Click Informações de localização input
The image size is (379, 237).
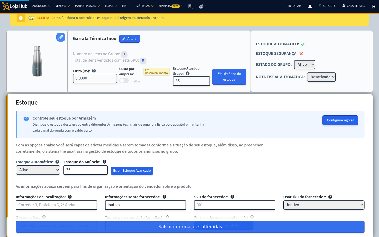(56, 205)
